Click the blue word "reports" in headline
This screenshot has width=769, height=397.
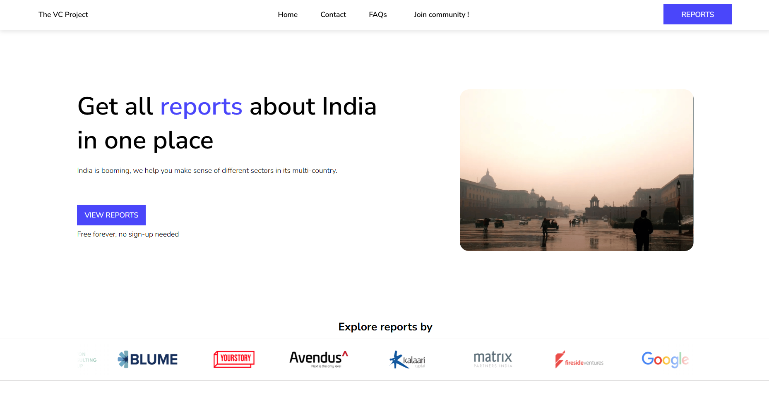201,107
